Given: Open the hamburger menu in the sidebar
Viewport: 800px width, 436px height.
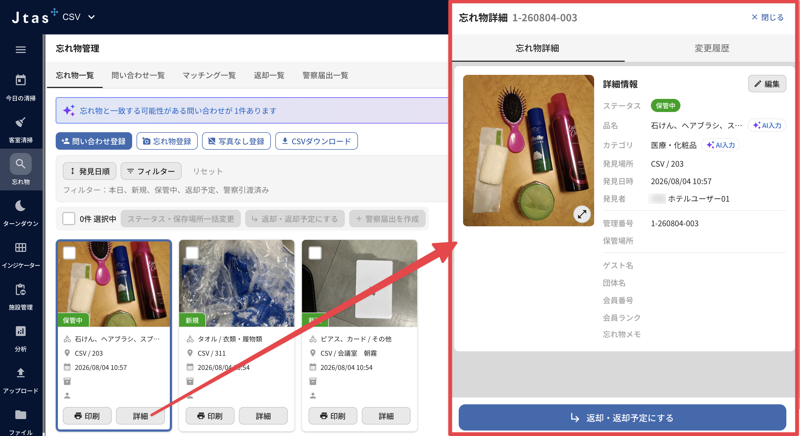Looking at the screenshot, I should pos(21,50).
